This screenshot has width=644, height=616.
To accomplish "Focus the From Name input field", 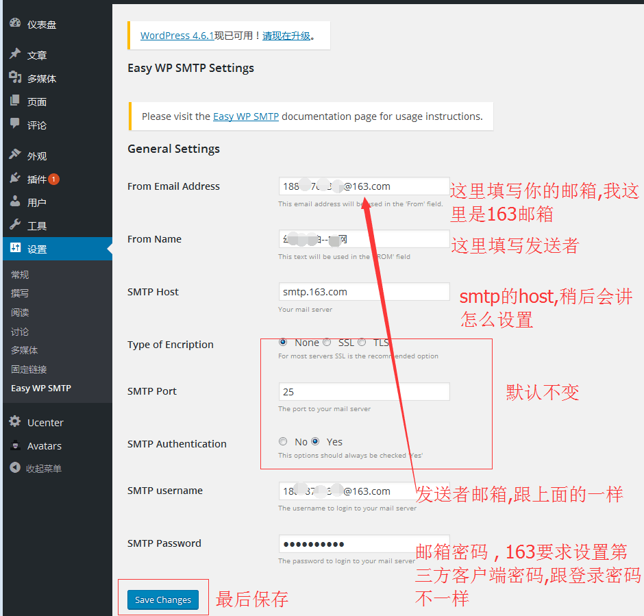I will [x=364, y=239].
